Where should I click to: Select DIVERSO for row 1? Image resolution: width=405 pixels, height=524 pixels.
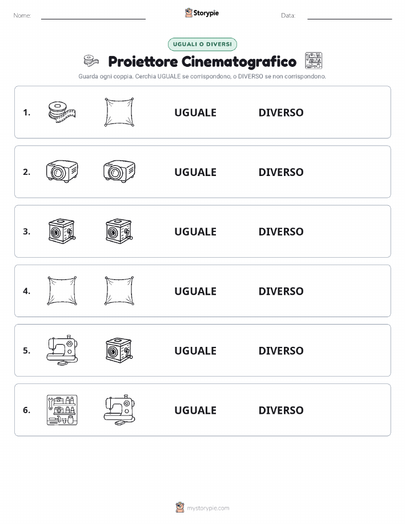tap(281, 113)
